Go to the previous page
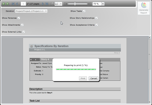The height and width of the screenshot is (105, 152). (17, 4)
